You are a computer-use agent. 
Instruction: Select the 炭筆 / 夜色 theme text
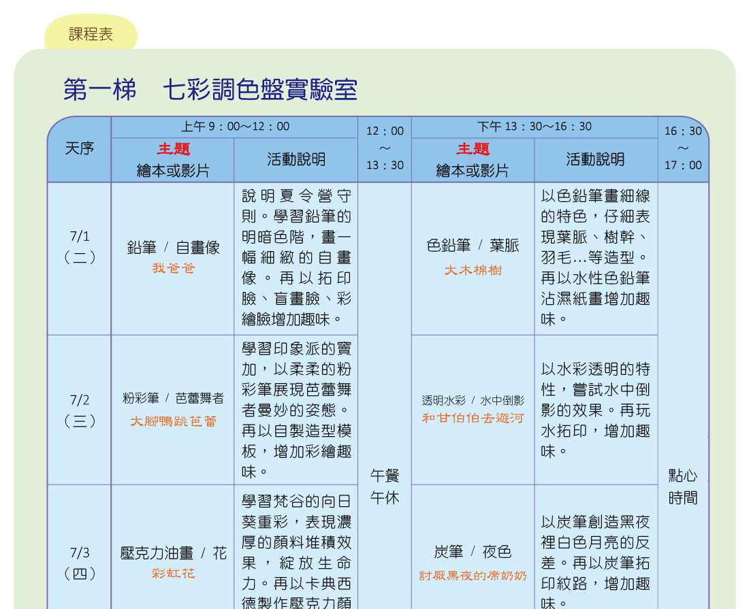tap(473, 552)
